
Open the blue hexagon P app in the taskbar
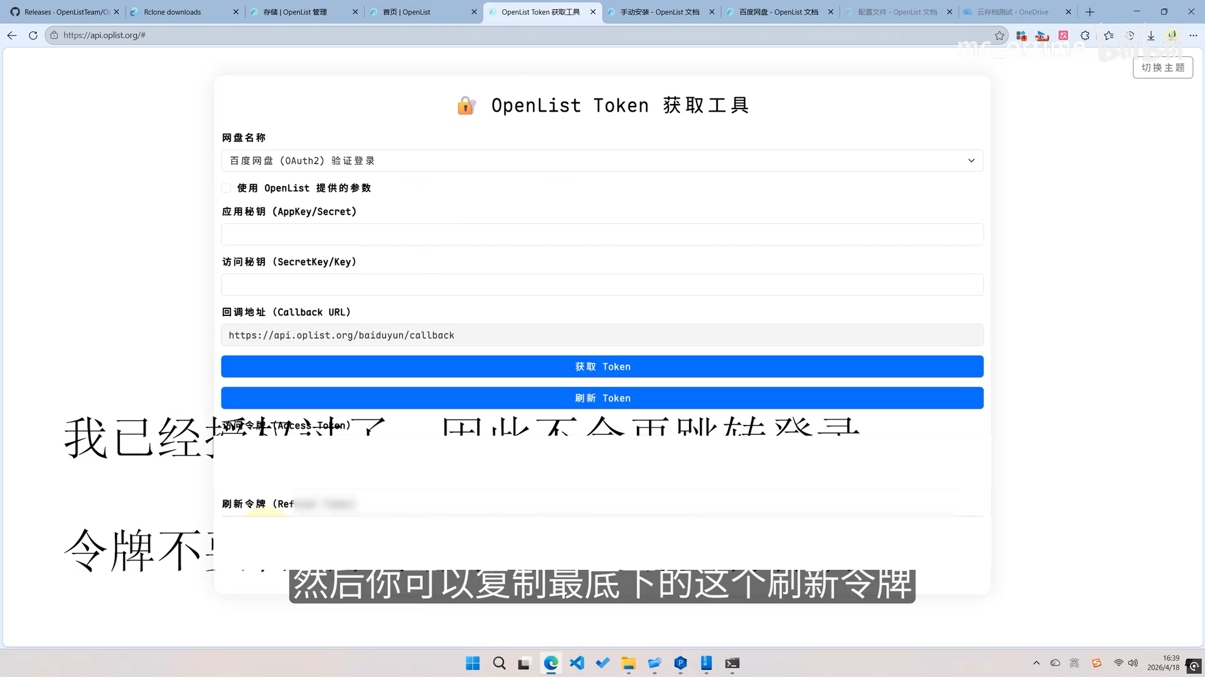coord(680,663)
